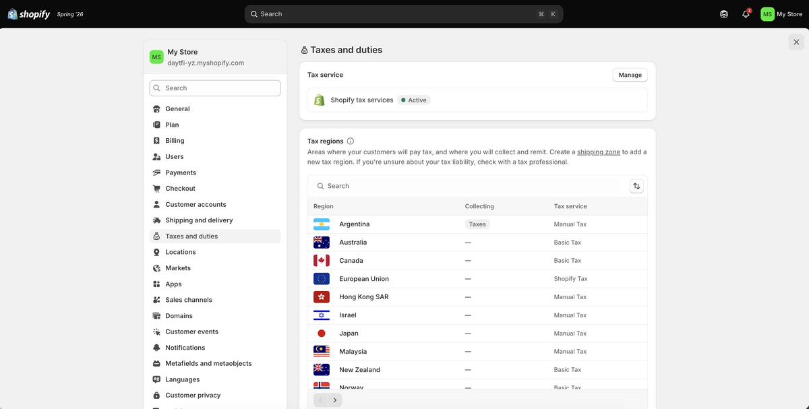
Task: Open the Sidekick assistant icon in top bar
Action: coord(724,14)
